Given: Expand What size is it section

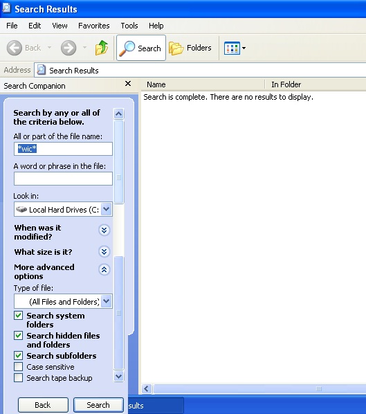Looking at the screenshot, I should point(104,251).
